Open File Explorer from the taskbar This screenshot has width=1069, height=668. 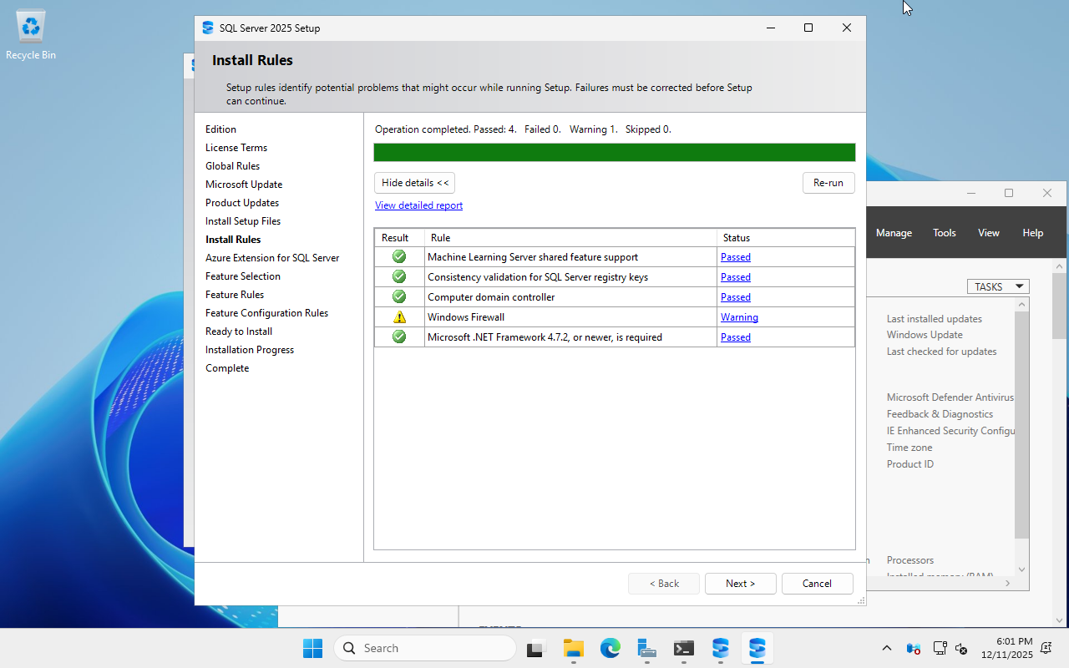(x=573, y=648)
